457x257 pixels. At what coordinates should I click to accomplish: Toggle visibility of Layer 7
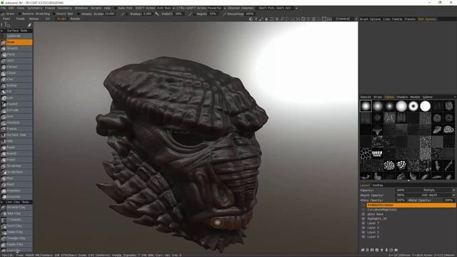coord(363,223)
